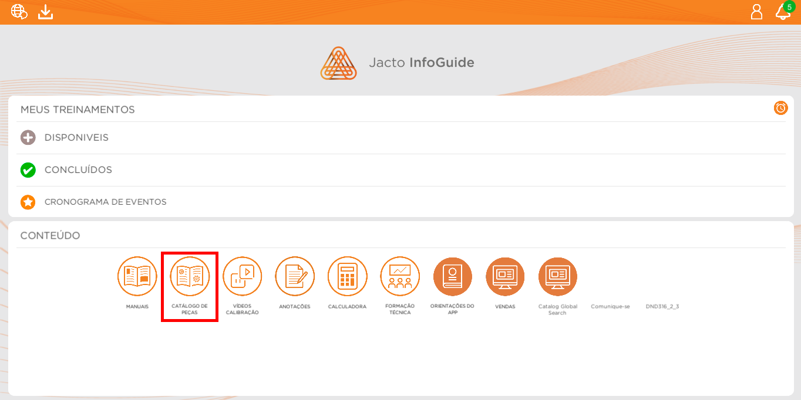Click the ANOTAÇÕES label
This screenshot has height=400, width=801.
pos(295,307)
